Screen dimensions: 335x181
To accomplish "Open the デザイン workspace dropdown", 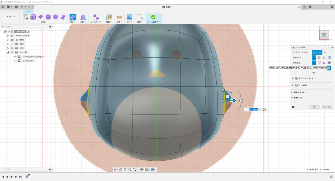I will [11, 17].
